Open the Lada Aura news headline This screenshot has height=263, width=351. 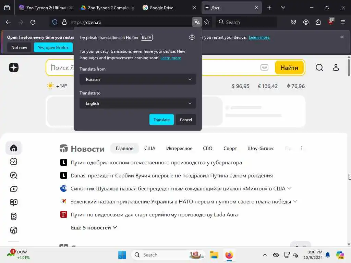point(154,215)
